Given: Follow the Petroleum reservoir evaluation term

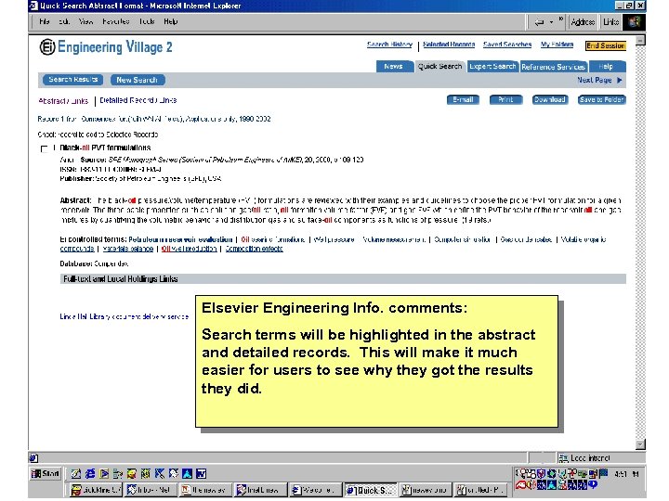Looking at the screenshot, I should 180,239.
